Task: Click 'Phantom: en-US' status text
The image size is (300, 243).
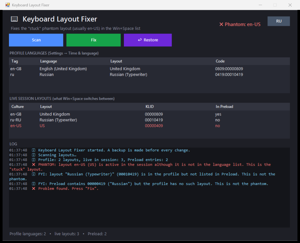Action: tap(243, 24)
